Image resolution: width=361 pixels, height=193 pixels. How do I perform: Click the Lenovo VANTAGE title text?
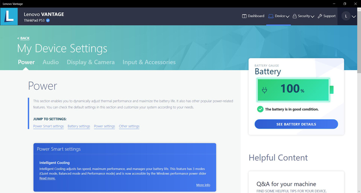point(44,14)
